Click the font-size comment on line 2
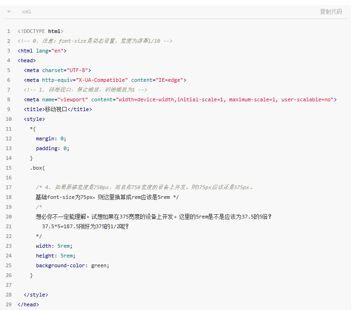354x310 pixels. (95, 41)
